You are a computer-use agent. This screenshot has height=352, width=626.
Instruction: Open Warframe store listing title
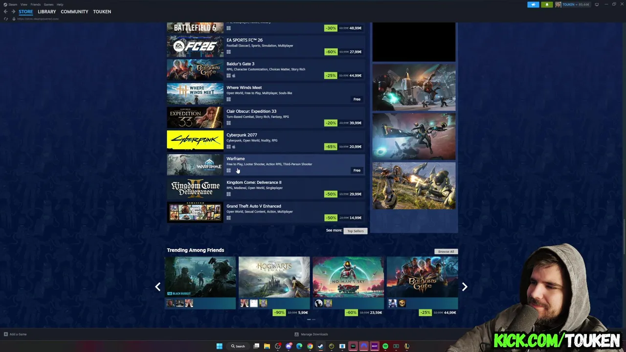click(235, 158)
